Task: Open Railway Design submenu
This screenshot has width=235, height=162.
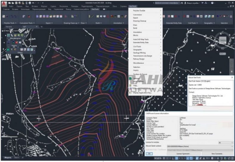Action: pos(145,59)
